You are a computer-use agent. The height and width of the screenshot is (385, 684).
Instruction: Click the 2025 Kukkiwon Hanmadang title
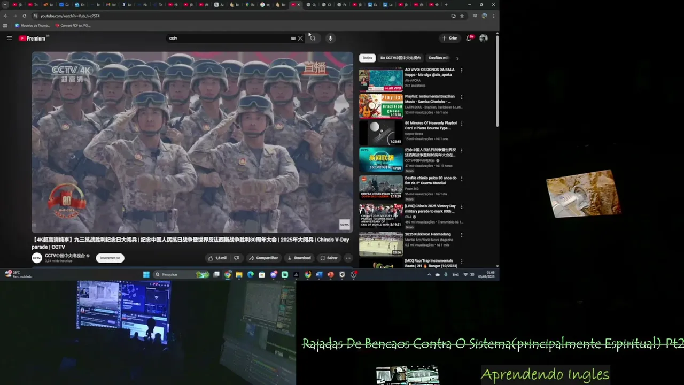pyautogui.click(x=428, y=234)
